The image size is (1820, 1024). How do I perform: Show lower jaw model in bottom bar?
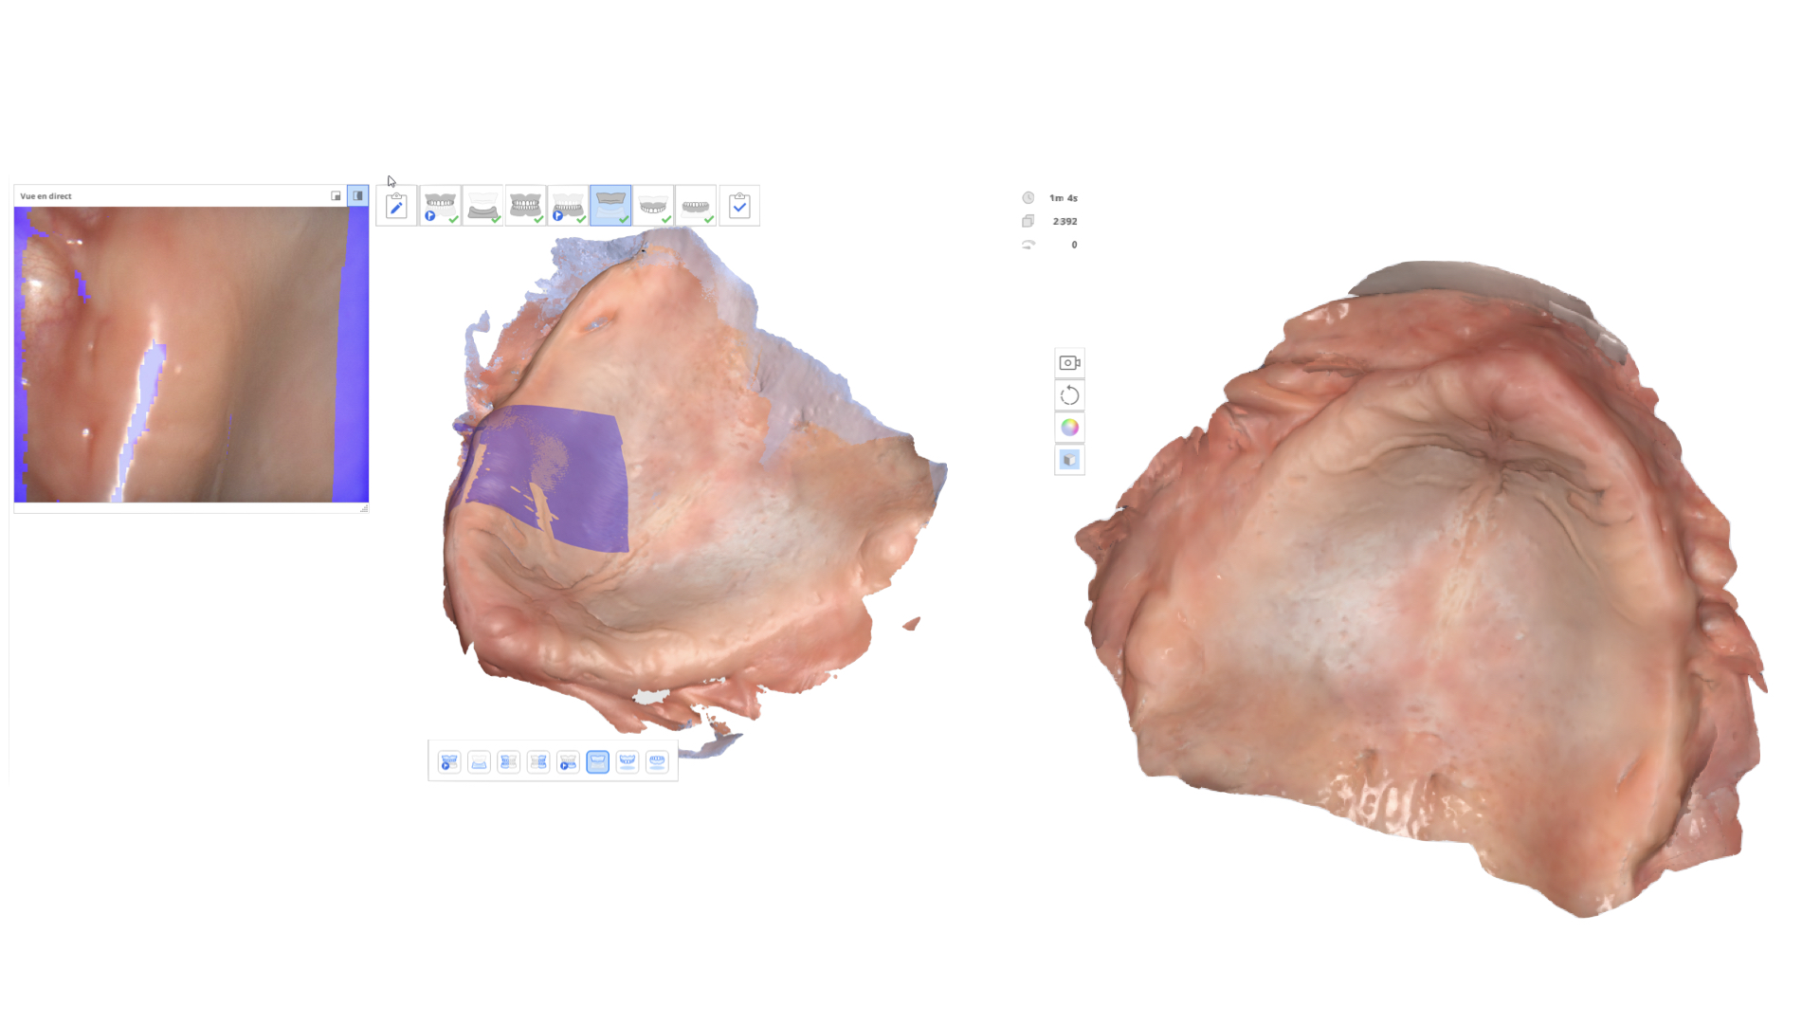coord(479,762)
